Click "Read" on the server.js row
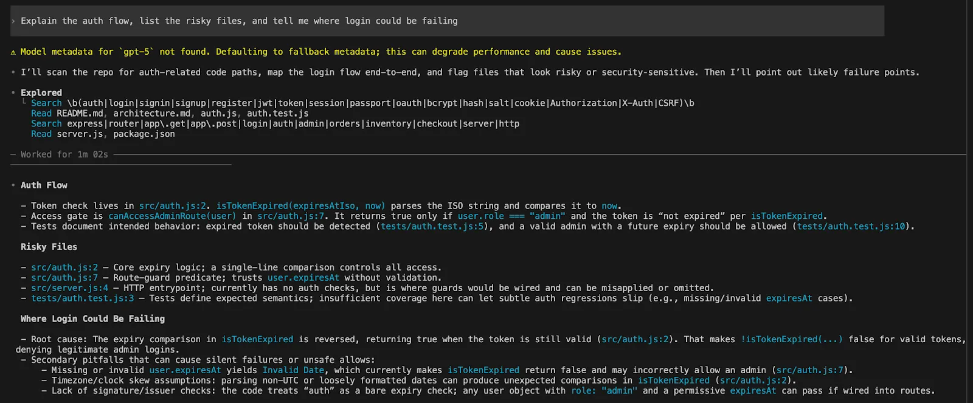The height and width of the screenshot is (403, 973). (41, 134)
